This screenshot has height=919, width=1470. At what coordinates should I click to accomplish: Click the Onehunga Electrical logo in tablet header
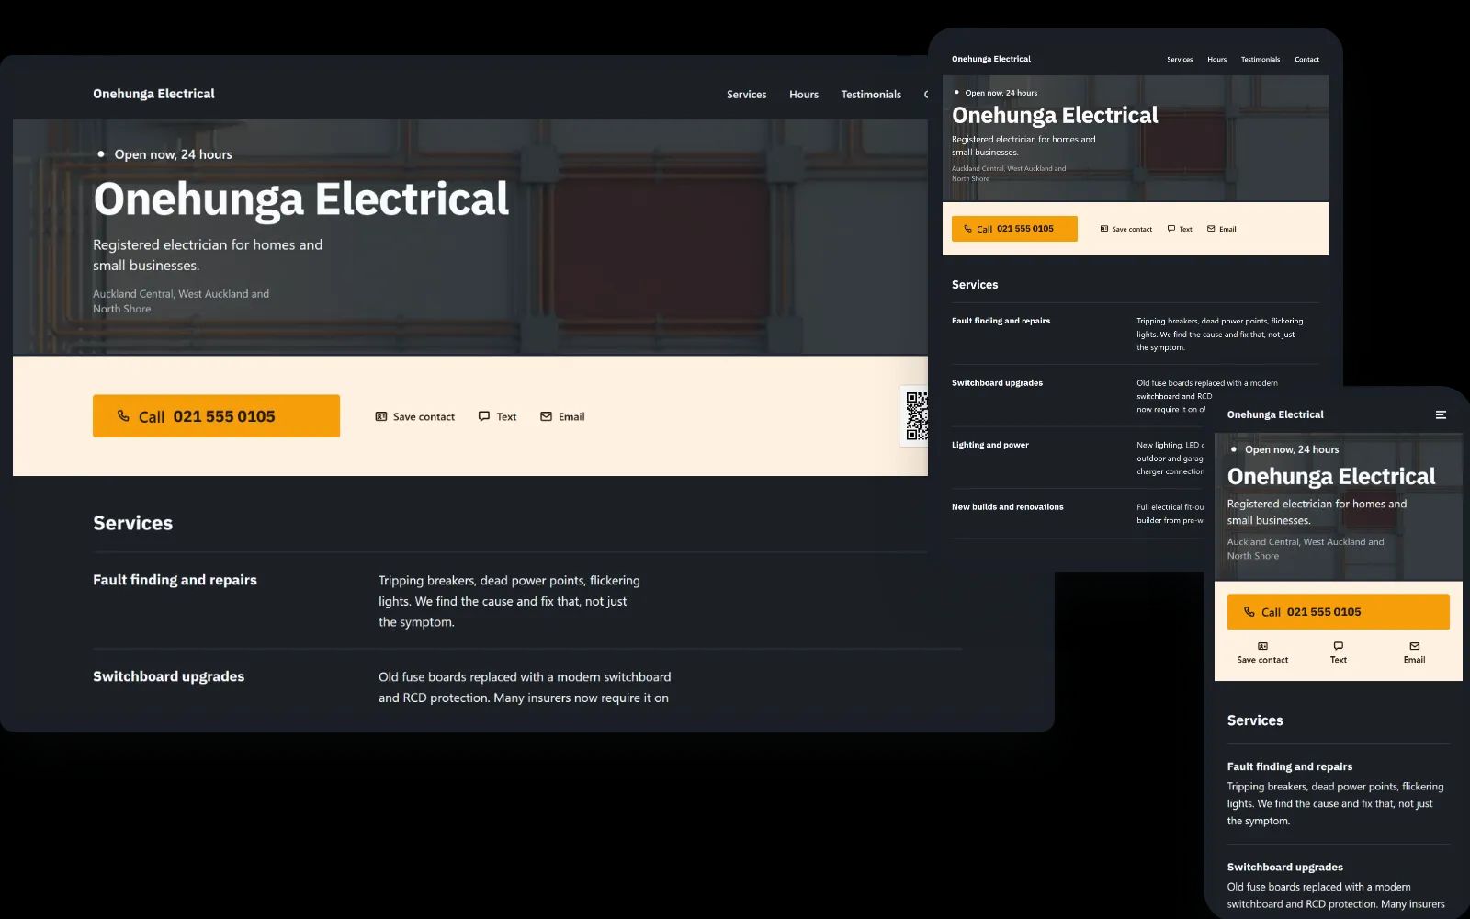(991, 59)
